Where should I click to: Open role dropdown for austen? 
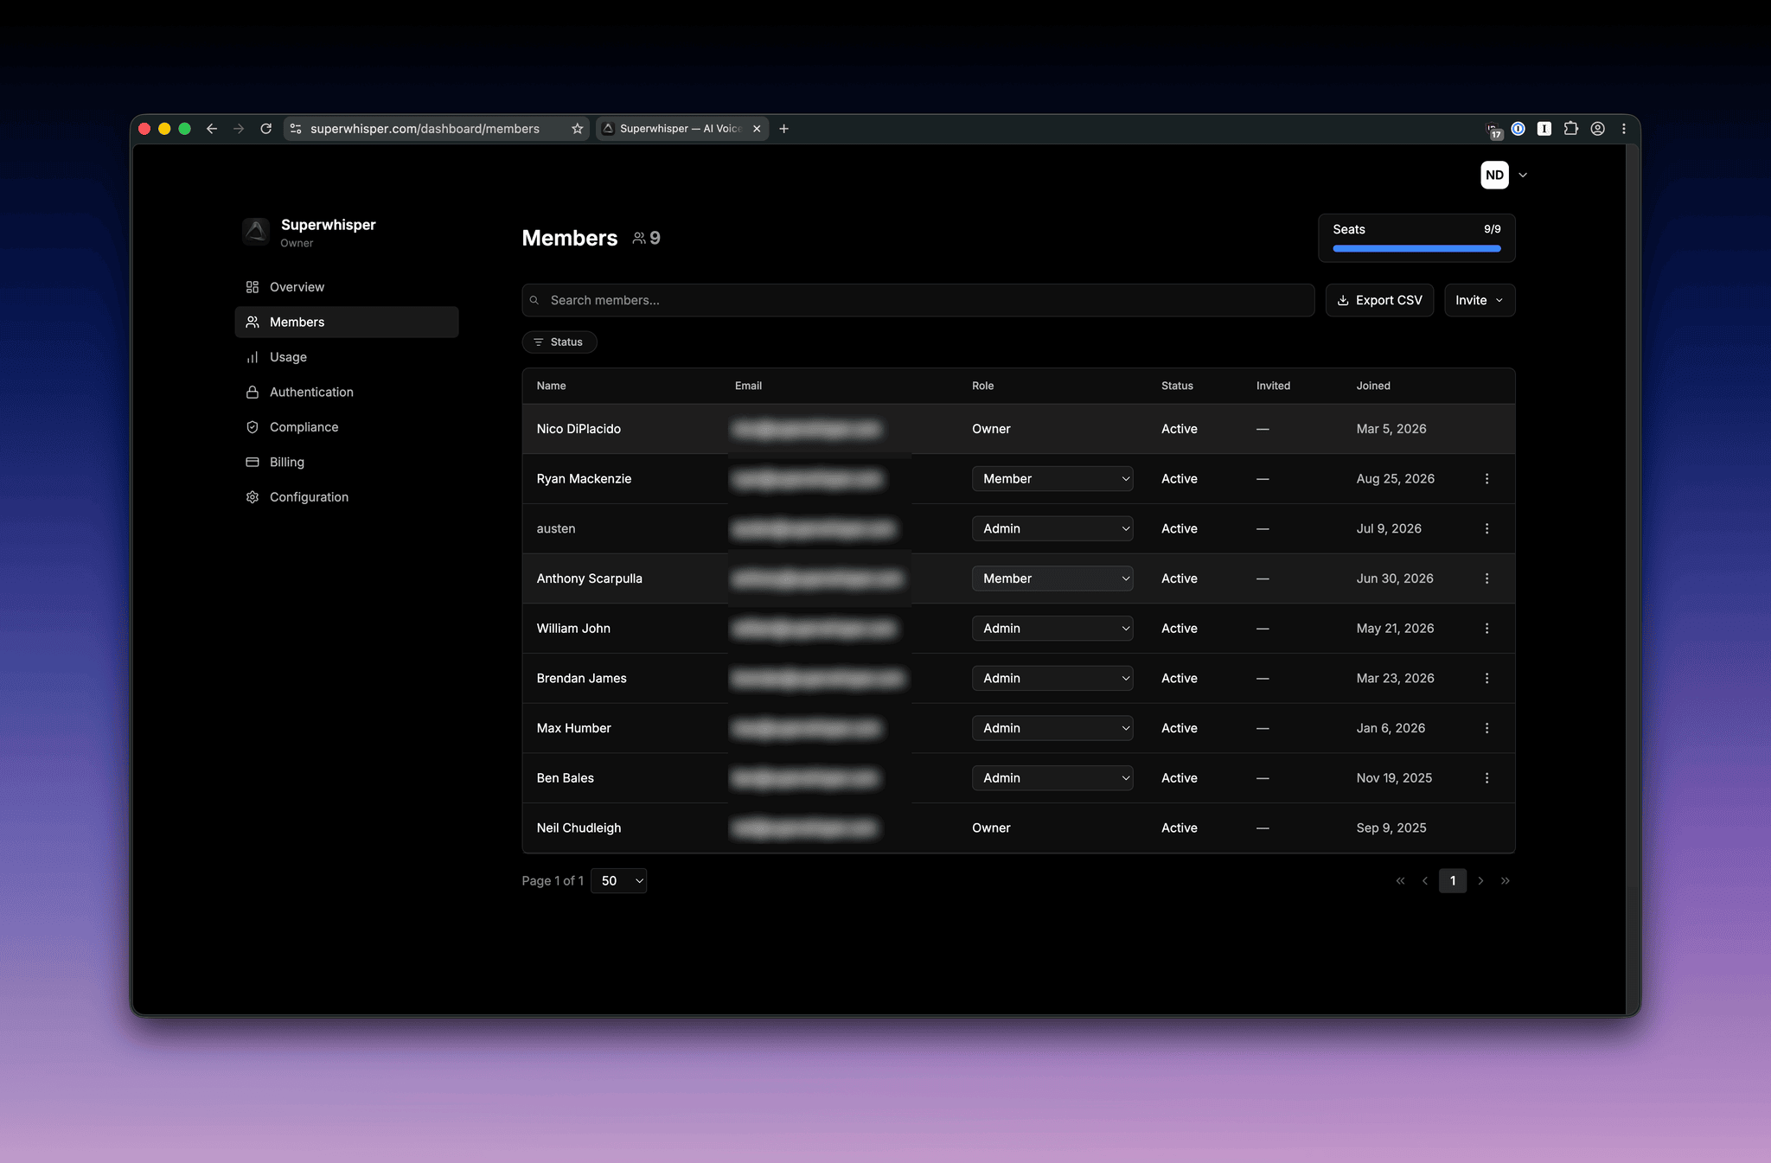click(x=1052, y=528)
